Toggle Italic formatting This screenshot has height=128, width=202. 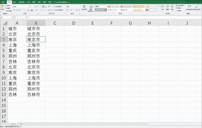(x=17, y=10)
